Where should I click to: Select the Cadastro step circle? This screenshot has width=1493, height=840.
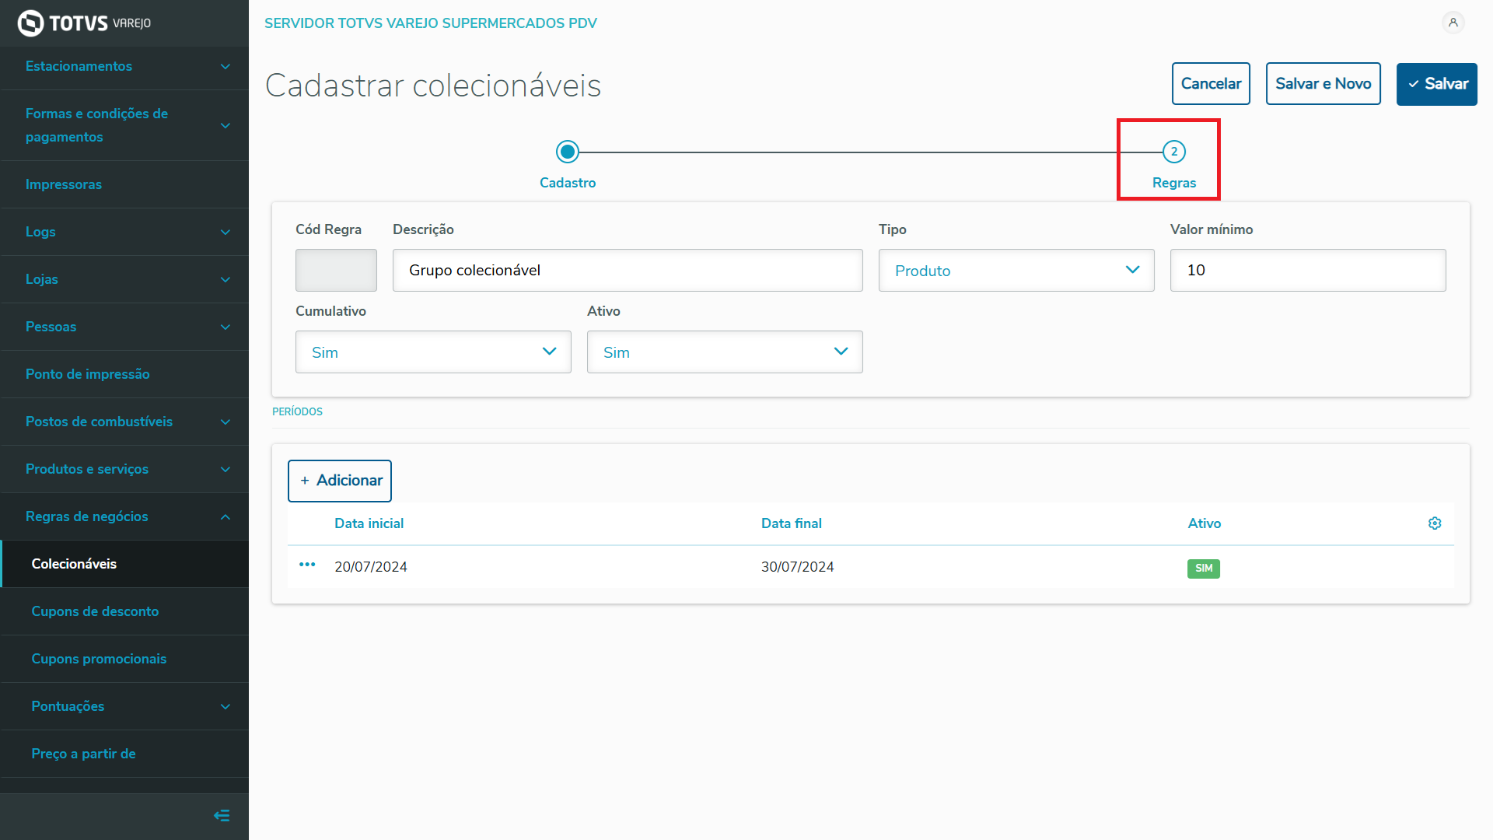pos(568,152)
